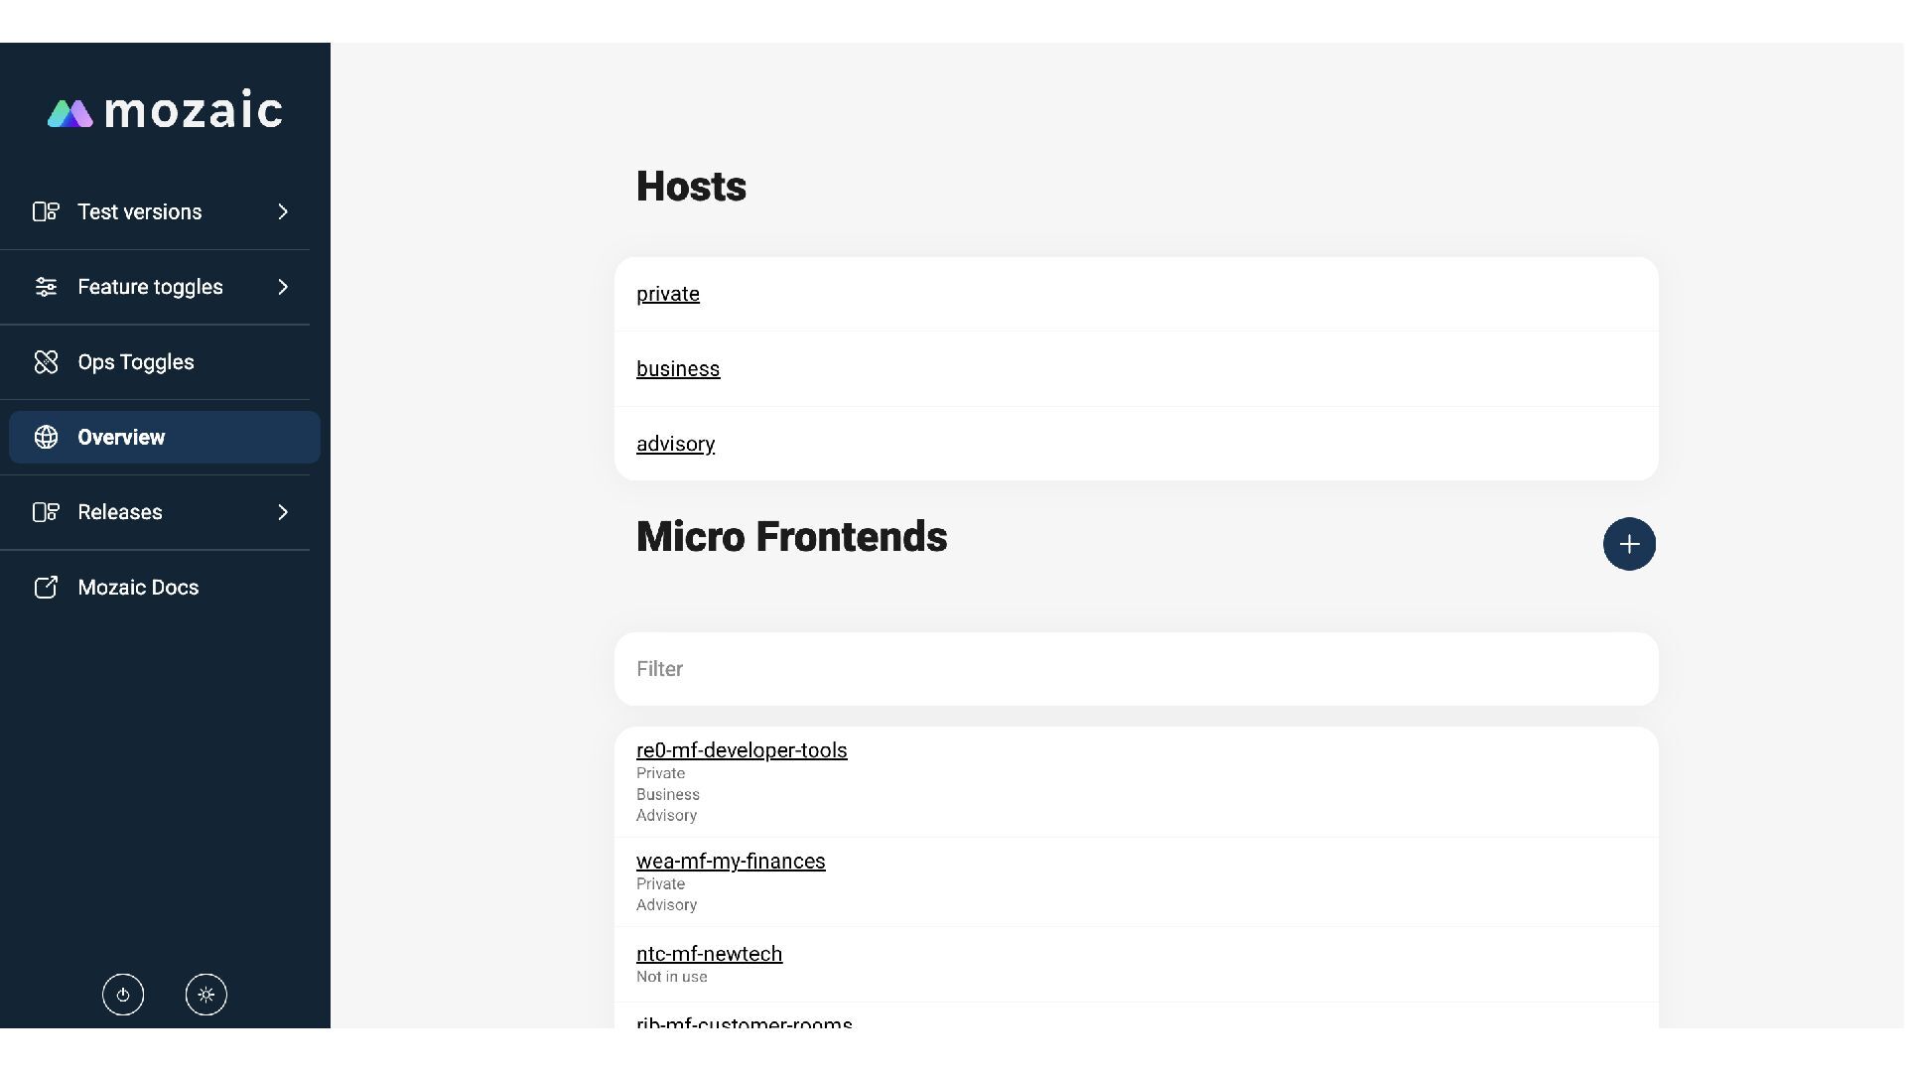Add a new micro frontend
The width and height of the screenshot is (1906, 1072).
[x=1629, y=544]
